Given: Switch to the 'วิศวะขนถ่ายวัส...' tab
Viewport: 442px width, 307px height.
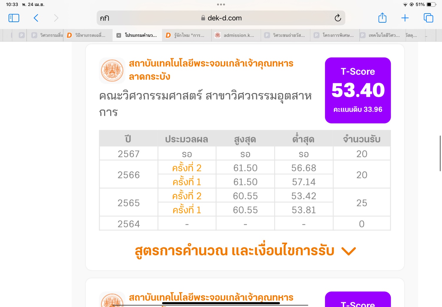Looking at the screenshot, I should [286, 35].
